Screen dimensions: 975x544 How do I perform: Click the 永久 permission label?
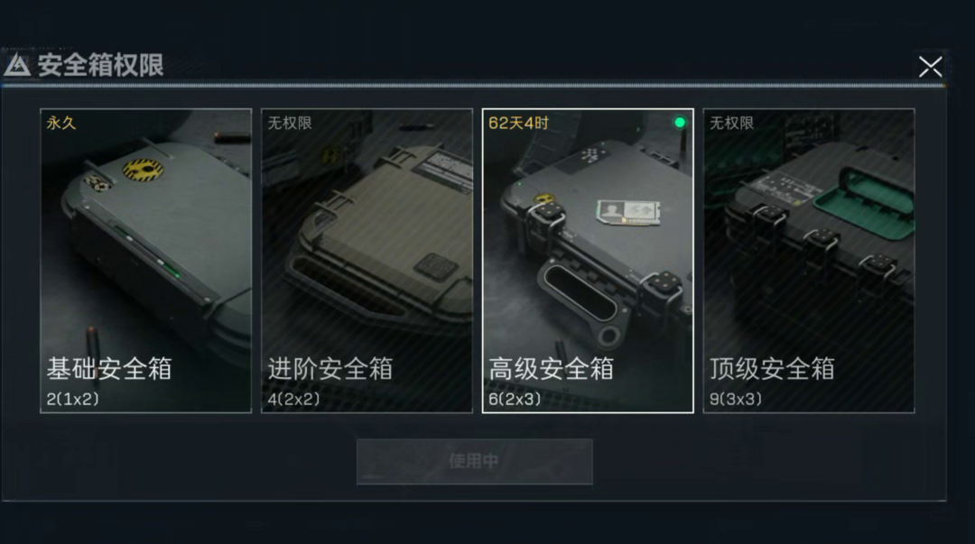[x=61, y=123]
